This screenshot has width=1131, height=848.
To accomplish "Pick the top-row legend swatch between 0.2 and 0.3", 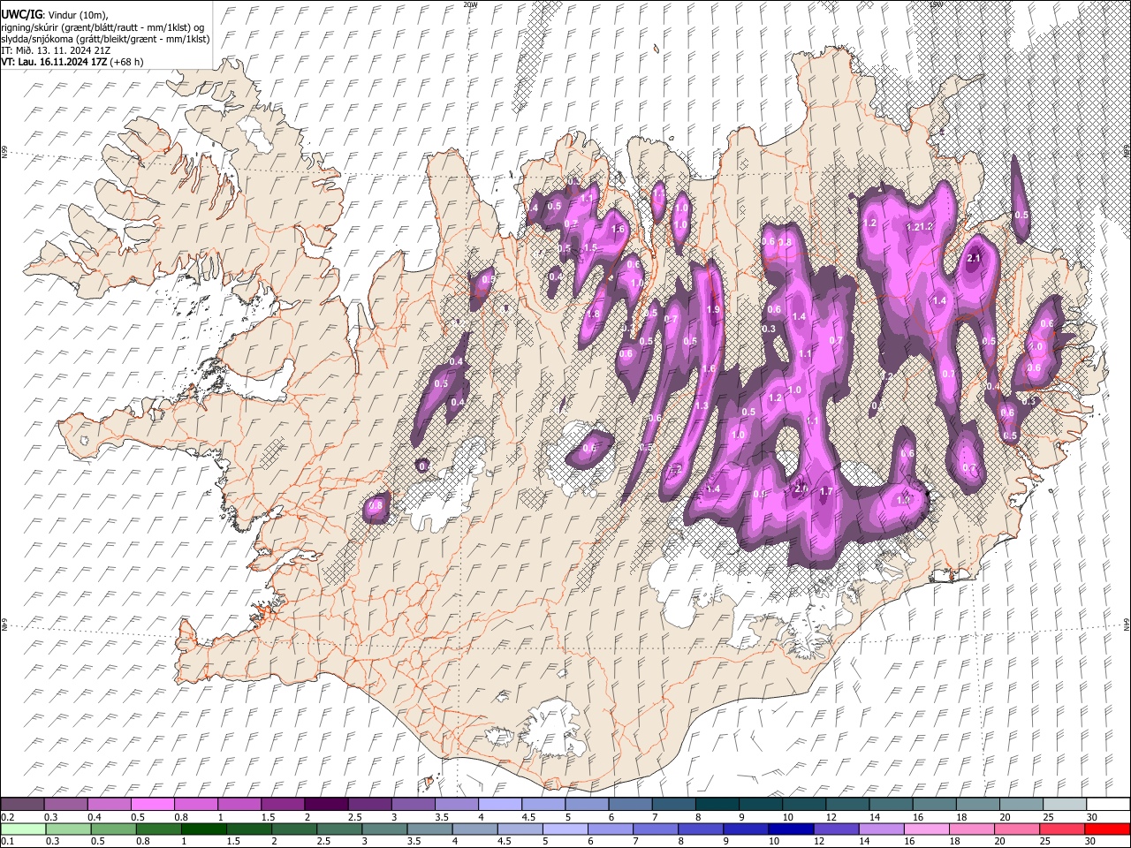I will coord(22,804).
